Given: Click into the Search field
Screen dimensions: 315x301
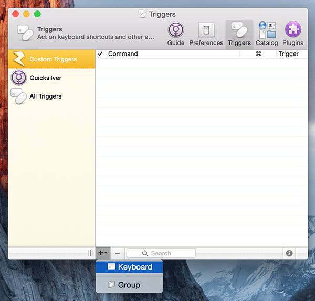Looking at the screenshot, I should click(x=161, y=253).
